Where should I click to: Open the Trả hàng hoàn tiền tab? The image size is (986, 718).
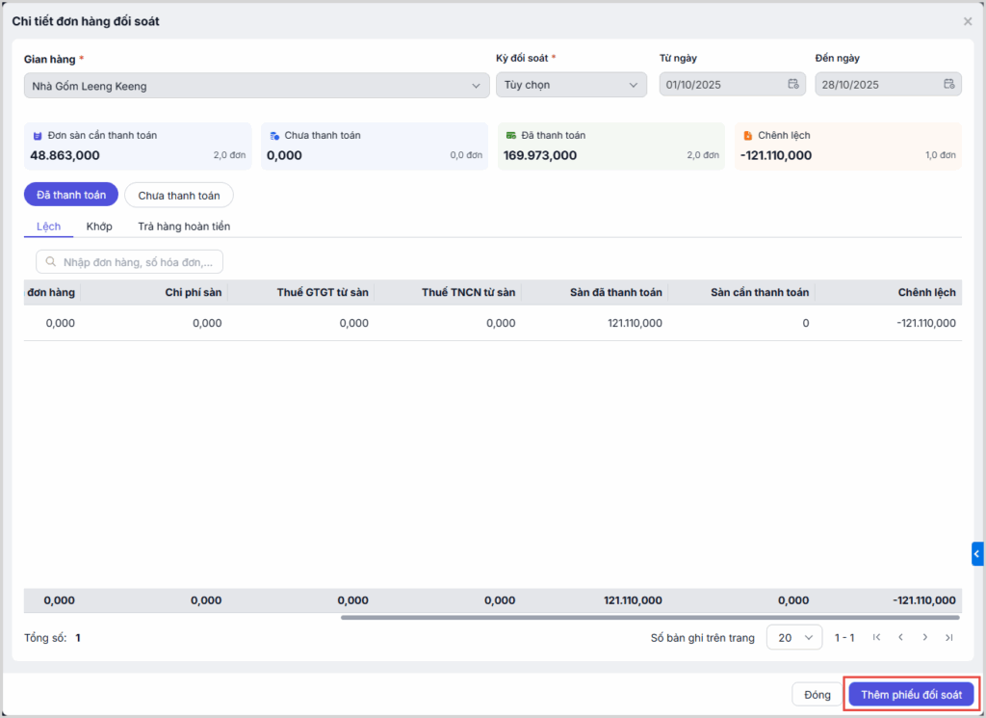[184, 226]
